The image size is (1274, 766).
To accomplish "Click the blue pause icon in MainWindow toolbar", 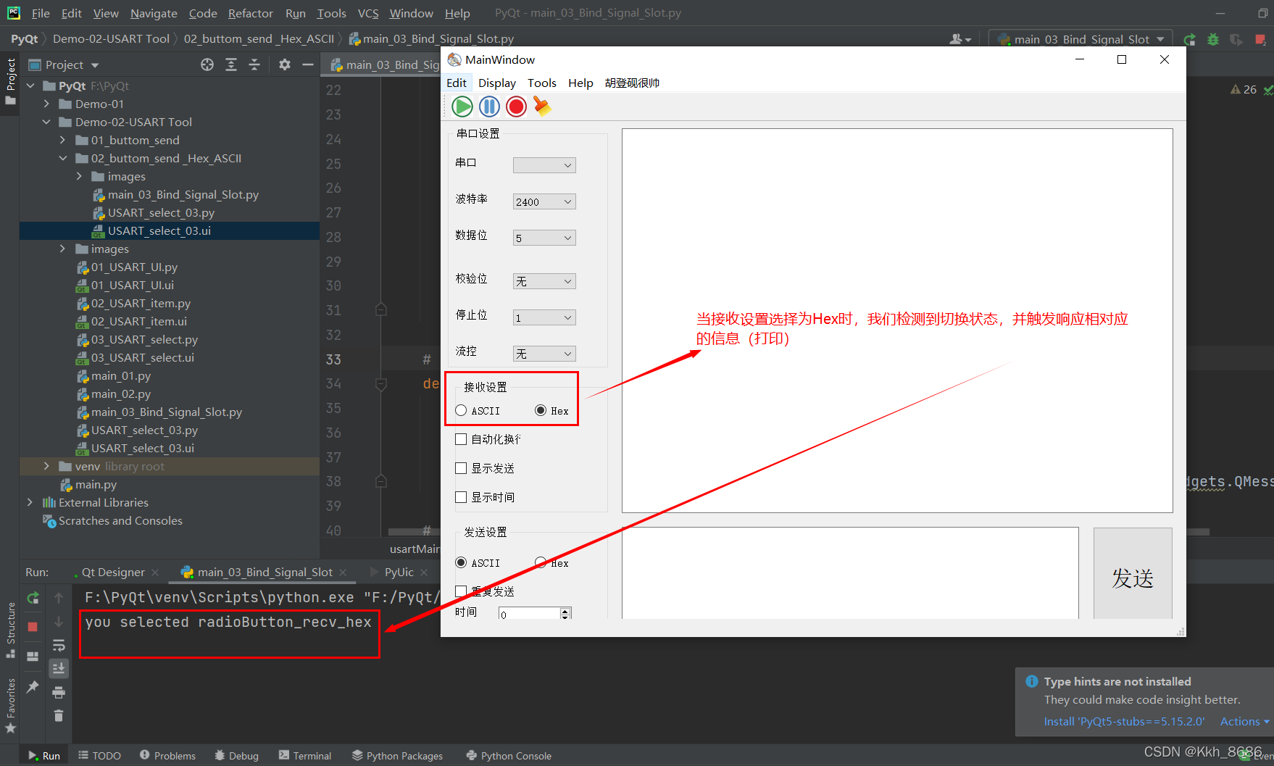I will coord(489,107).
